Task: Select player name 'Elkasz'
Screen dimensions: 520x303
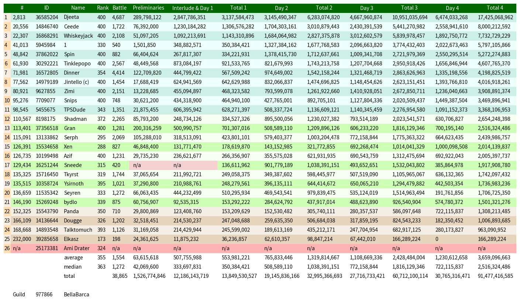Action: click(x=72, y=239)
